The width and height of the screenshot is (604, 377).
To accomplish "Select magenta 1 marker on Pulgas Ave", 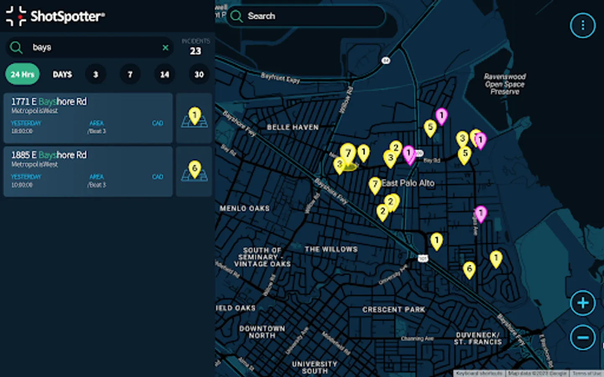I will click(481, 214).
